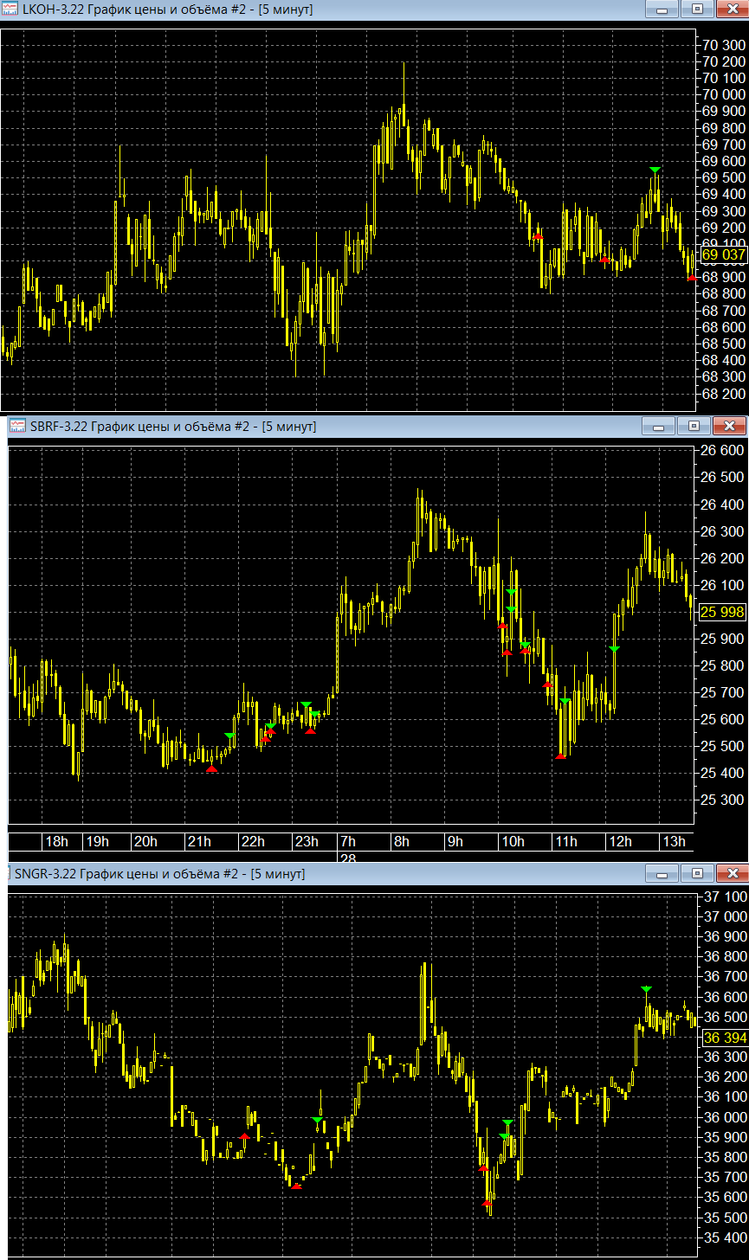Click the 23h time axis label

click(307, 841)
